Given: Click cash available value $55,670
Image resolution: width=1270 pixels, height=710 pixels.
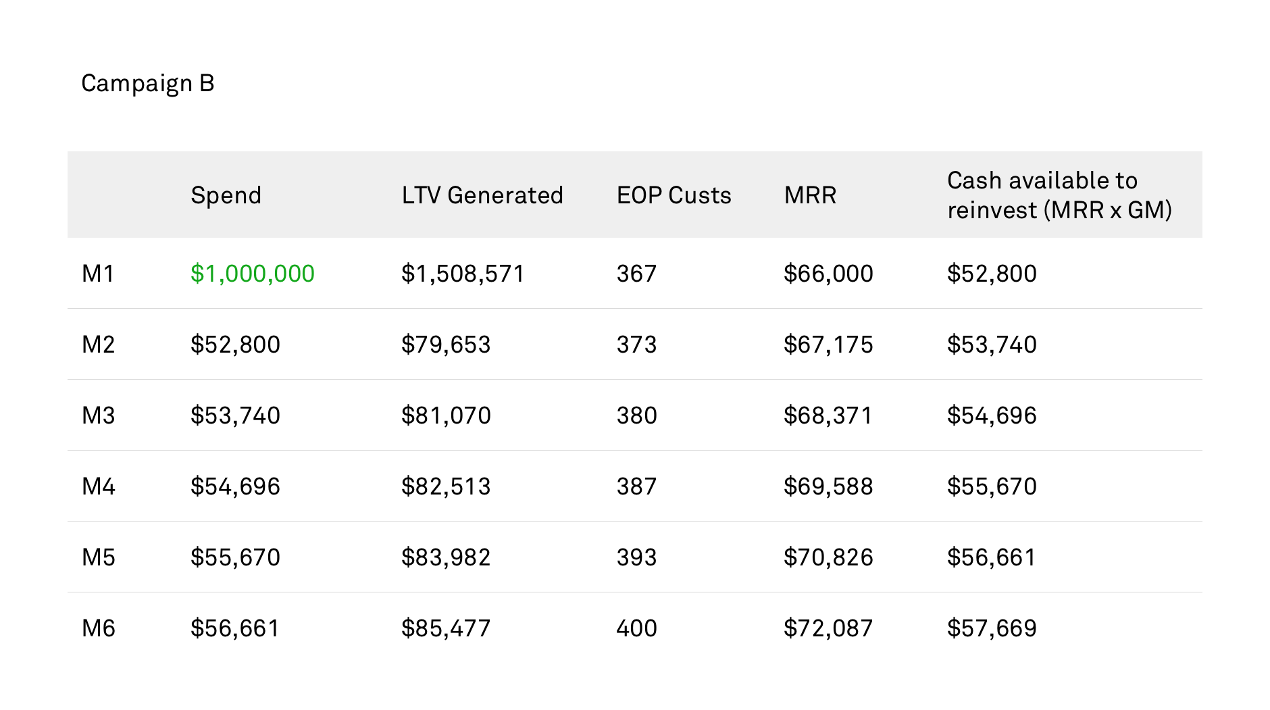Looking at the screenshot, I should 992,486.
